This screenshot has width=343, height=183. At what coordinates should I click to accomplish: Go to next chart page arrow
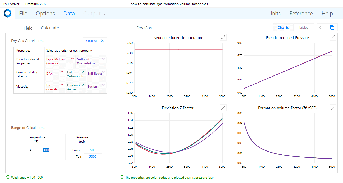324,28
